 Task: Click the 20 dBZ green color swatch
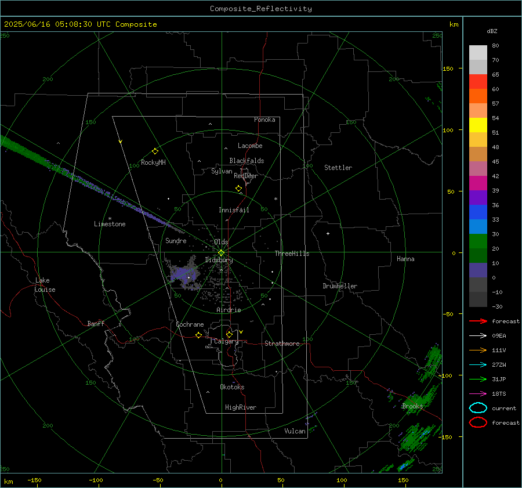point(478,255)
